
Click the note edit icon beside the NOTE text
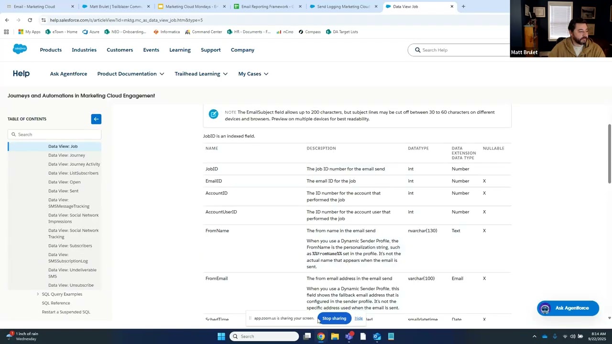[x=213, y=114]
